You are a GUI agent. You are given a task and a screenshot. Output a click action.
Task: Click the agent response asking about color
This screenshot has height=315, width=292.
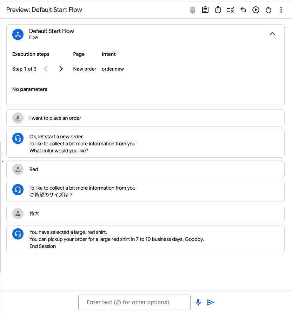[x=145, y=144]
